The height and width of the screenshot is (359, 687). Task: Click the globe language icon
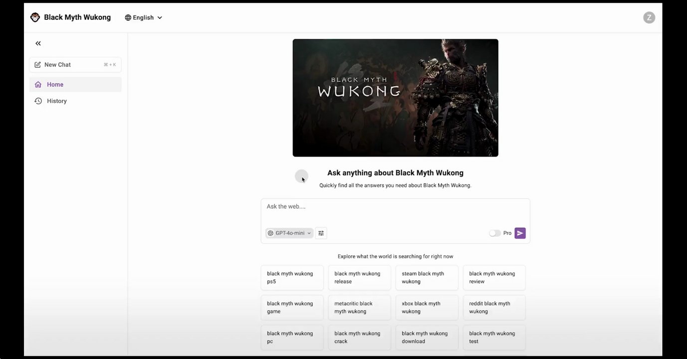click(128, 17)
